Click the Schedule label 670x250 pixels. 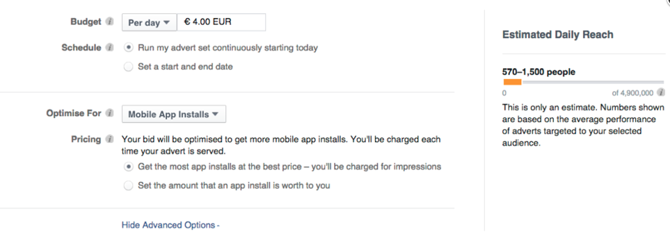tap(81, 48)
